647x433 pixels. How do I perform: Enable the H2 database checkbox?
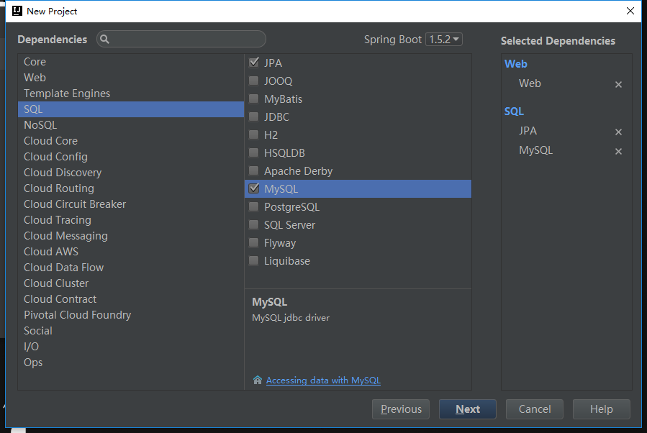[x=254, y=135]
